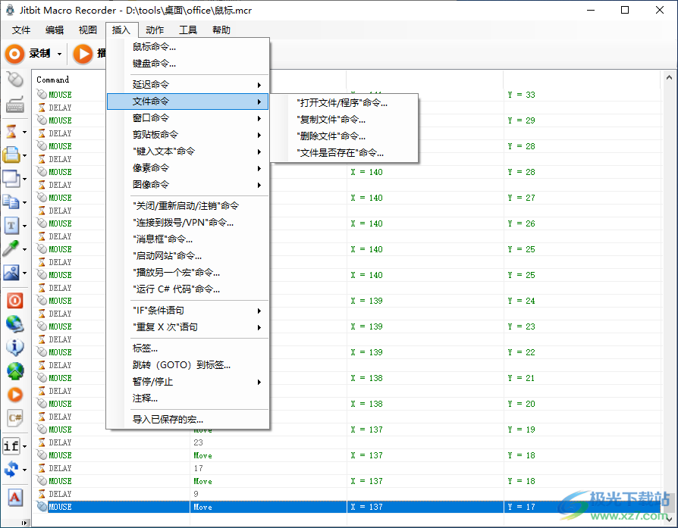The image size is (678, 528).
Task: Expand the 延迟命令 submenu
Action: coord(187,85)
